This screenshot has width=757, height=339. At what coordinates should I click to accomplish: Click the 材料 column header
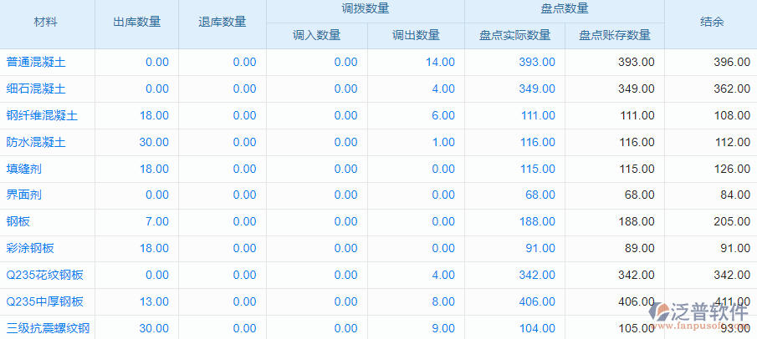click(x=46, y=23)
